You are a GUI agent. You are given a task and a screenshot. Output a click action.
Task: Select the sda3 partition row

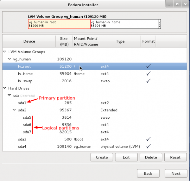[94, 139]
